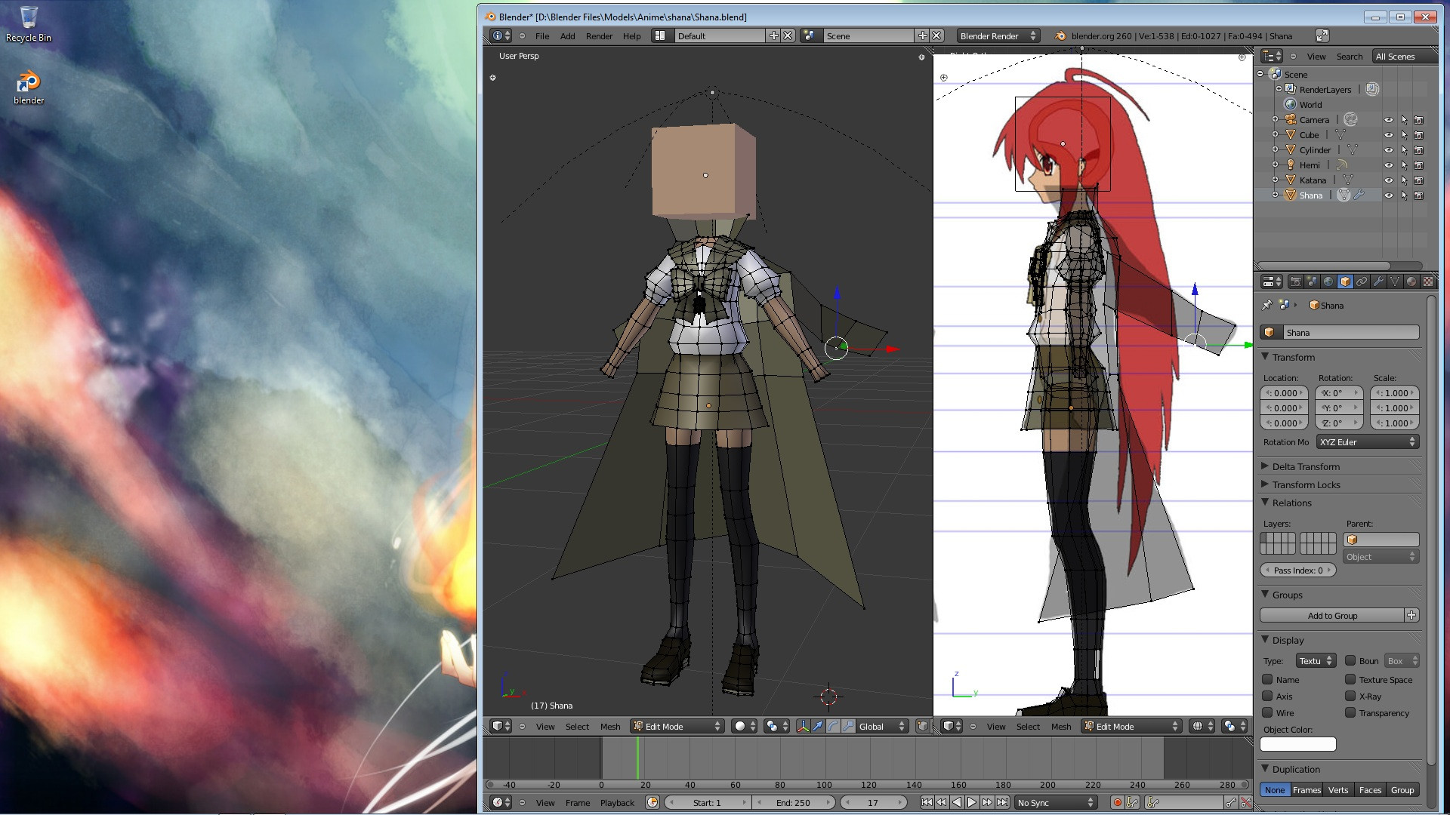Expand the Cylinder item in the outliner

pos(1276,149)
